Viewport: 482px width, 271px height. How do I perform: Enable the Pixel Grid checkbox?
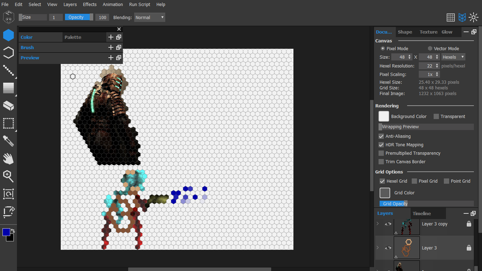(414, 181)
